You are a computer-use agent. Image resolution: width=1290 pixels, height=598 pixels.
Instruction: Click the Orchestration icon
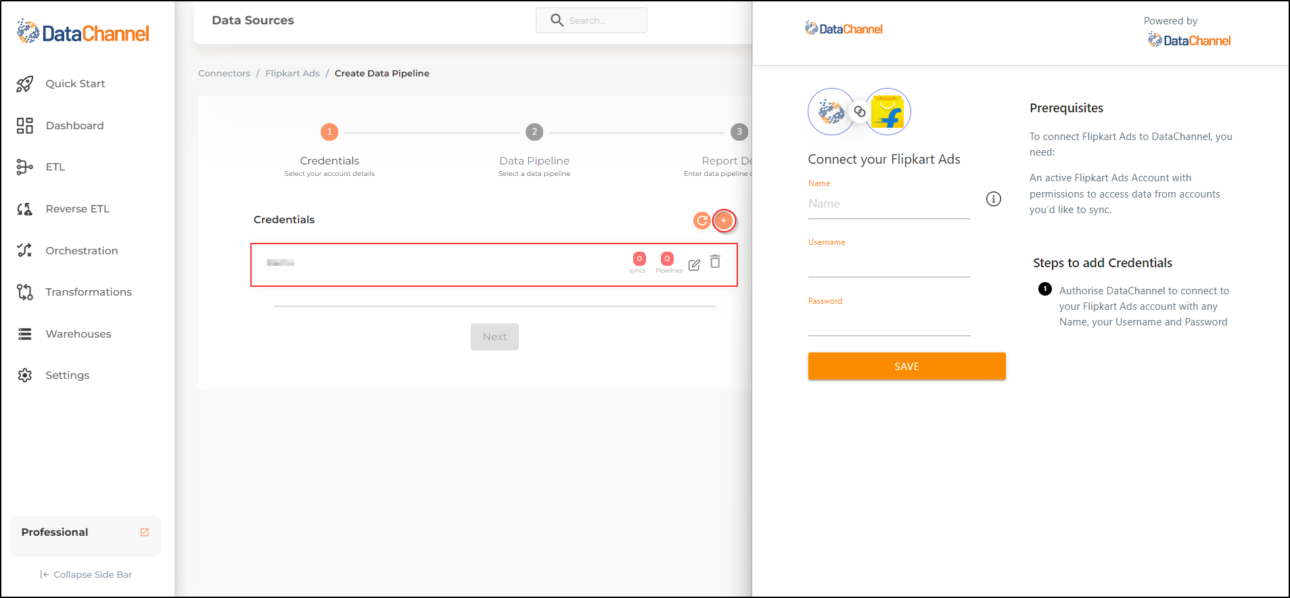point(25,250)
